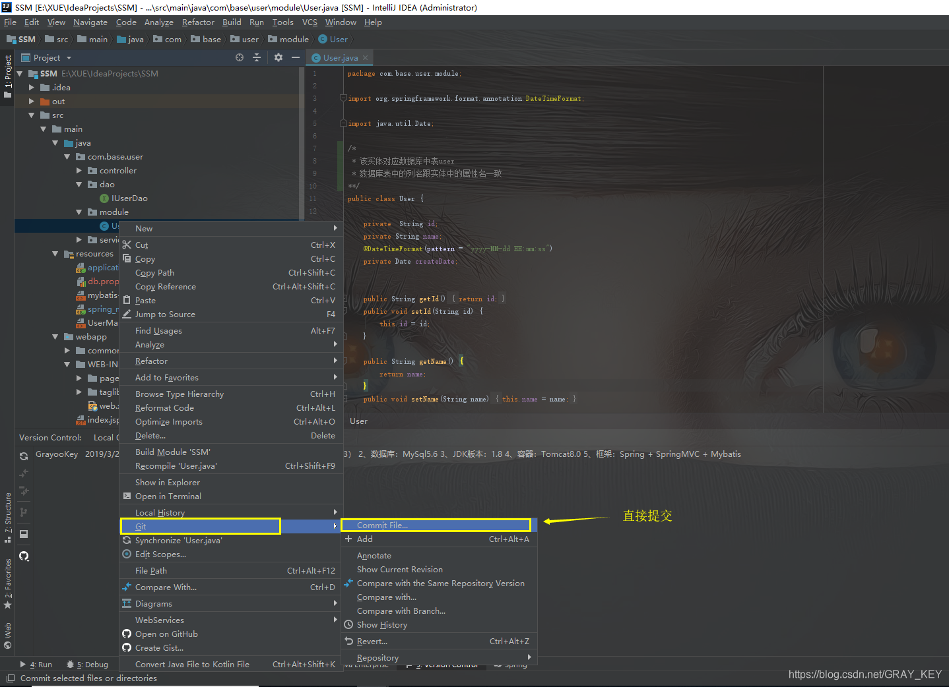Click 'User' in editor breadcrumb
Viewport: 949px width, 687px height.
pos(358,421)
